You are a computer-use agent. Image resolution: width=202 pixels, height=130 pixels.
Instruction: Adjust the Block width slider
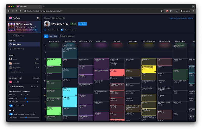26,98
